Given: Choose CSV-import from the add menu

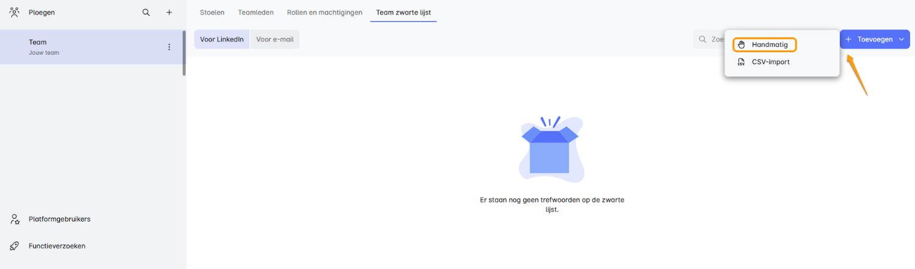Looking at the screenshot, I should (770, 62).
